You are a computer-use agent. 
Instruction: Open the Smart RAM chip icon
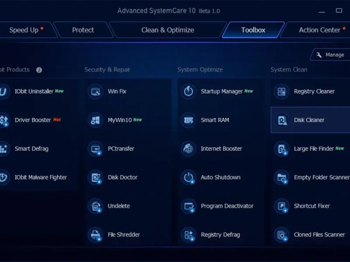pyautogui.click(x=189, y=120)
